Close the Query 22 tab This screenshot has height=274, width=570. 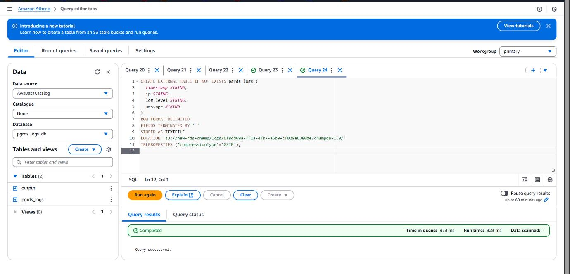[240, 70]
